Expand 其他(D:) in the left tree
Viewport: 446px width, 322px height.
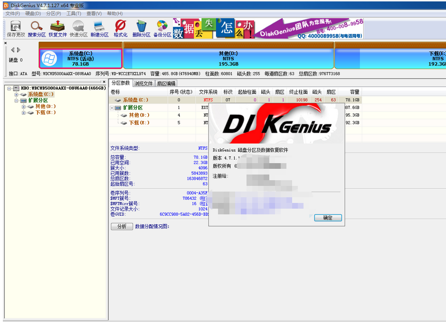[24, 107]
